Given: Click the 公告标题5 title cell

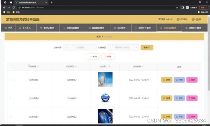Looking at the screenshot, I should 34,80.
